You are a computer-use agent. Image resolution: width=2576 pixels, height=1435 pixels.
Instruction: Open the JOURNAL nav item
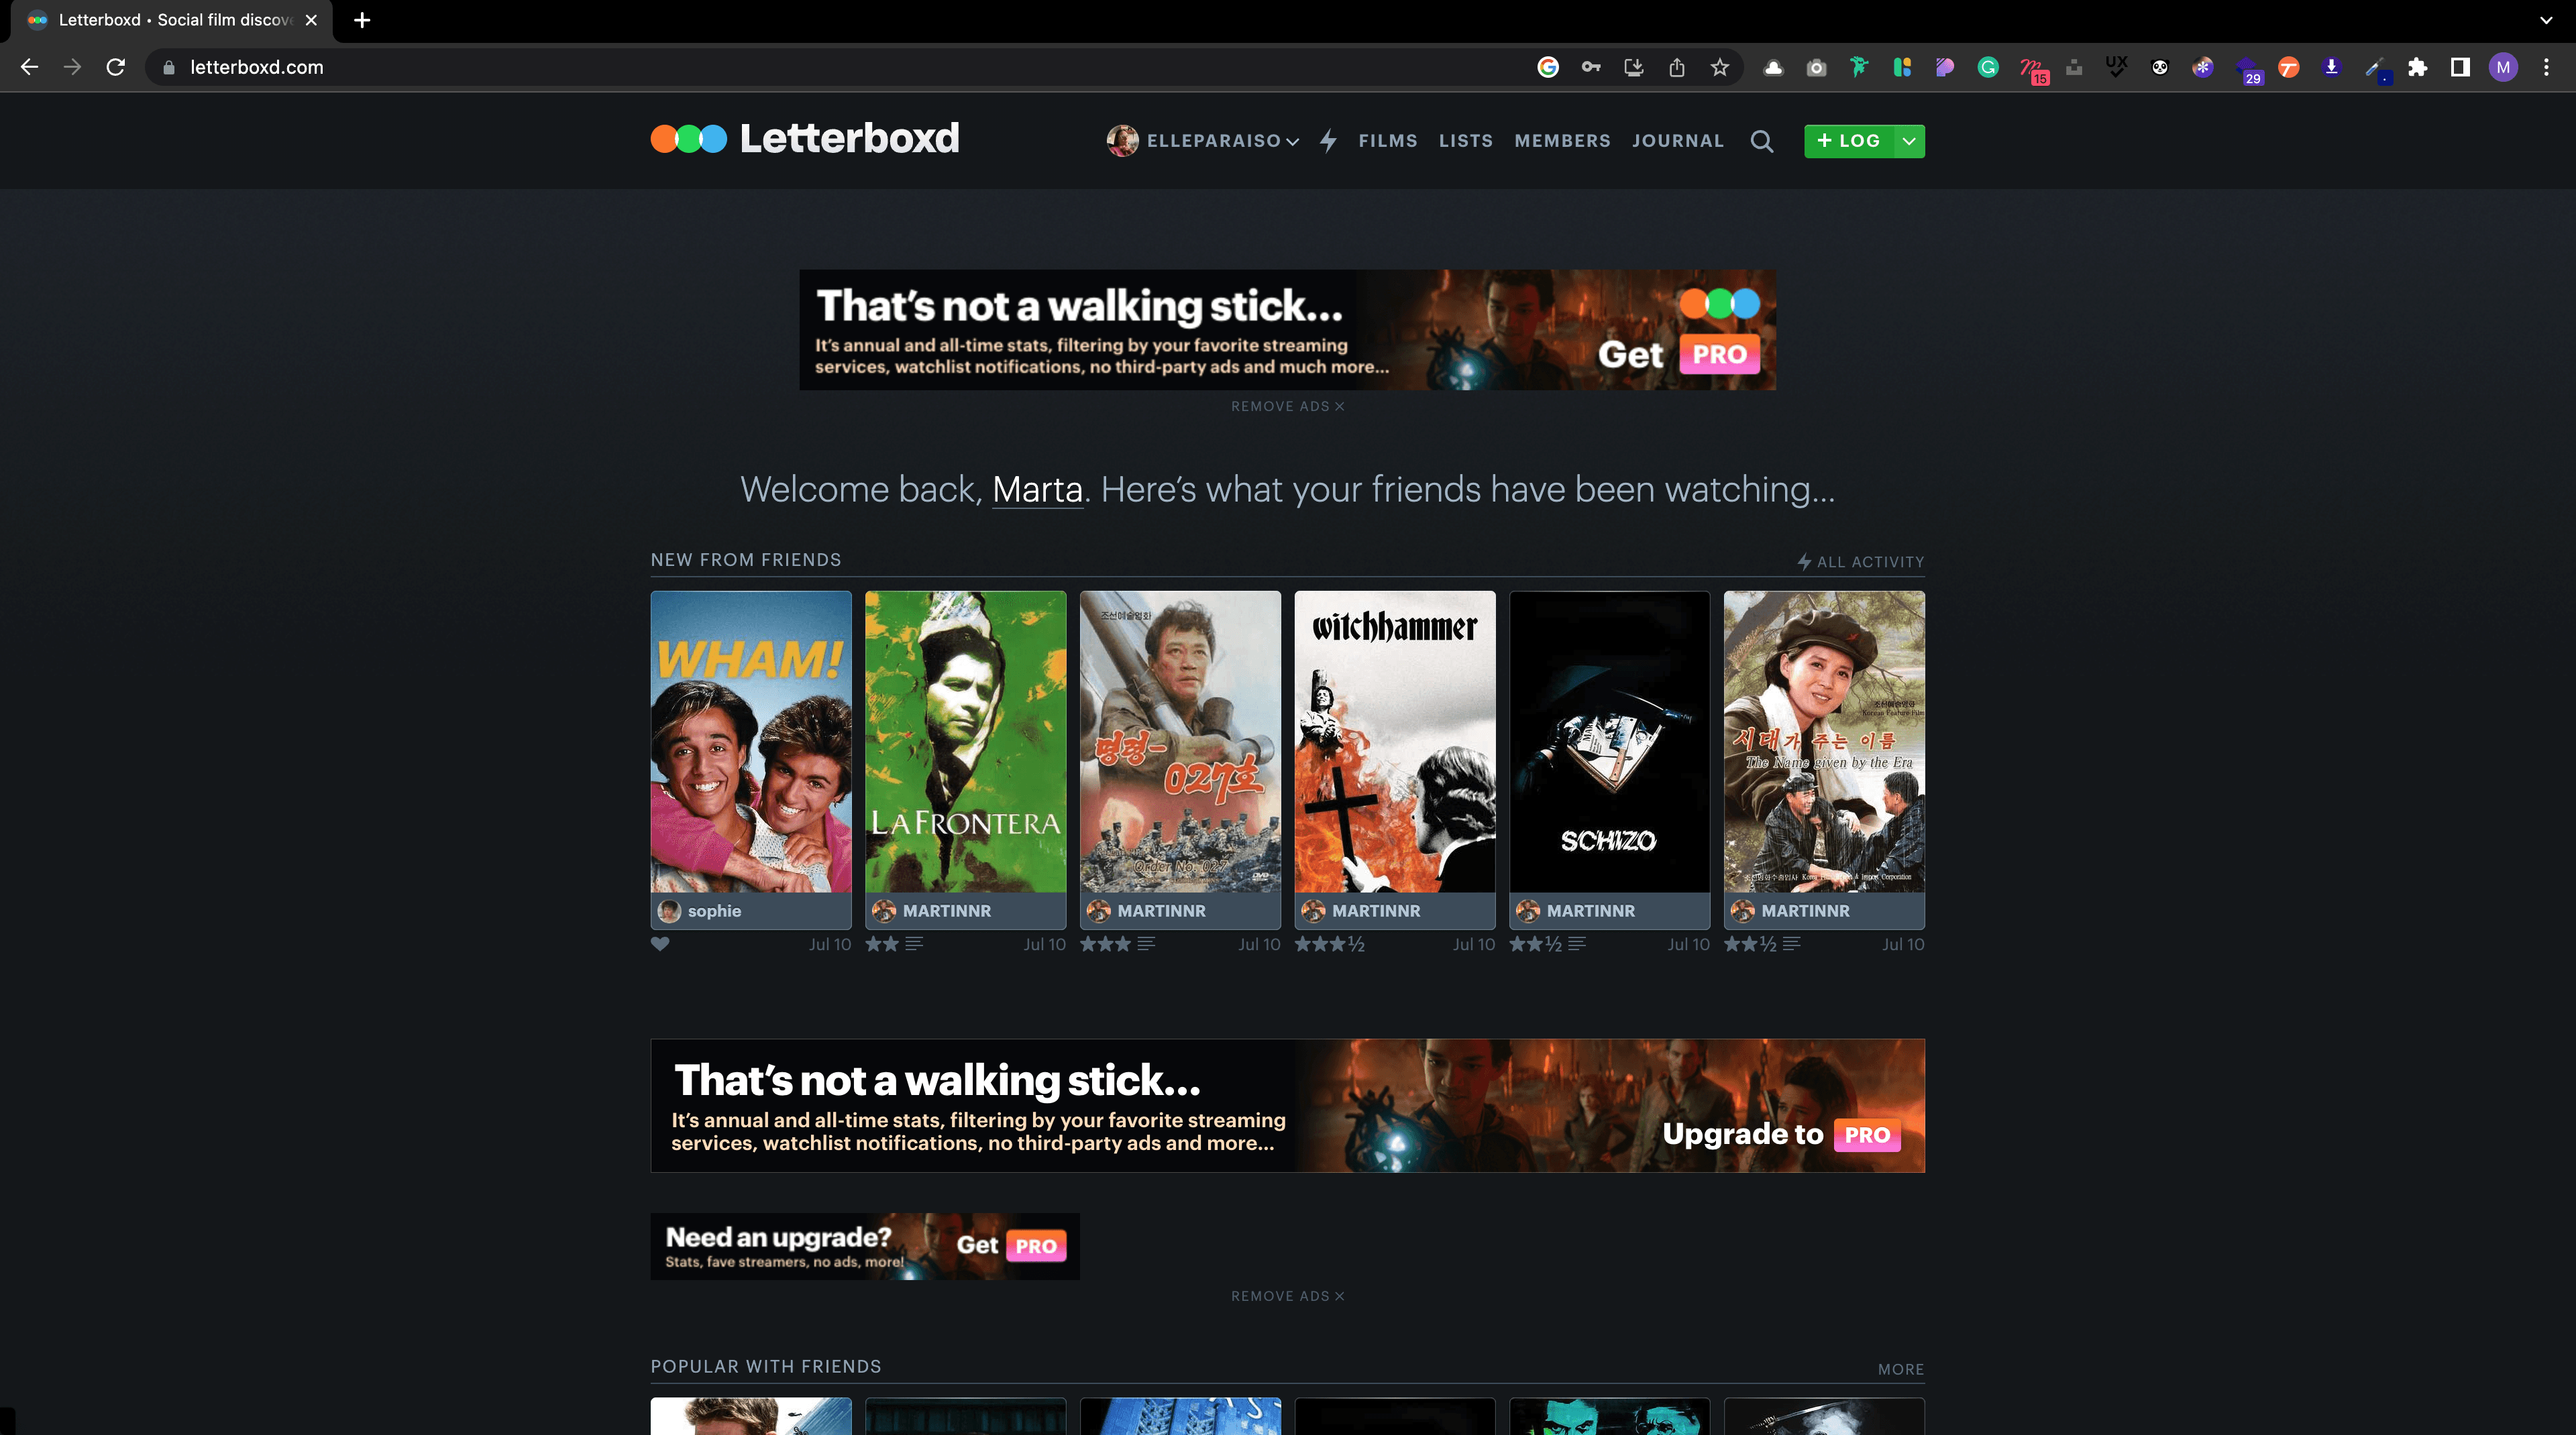click(x=1677, y=141)
